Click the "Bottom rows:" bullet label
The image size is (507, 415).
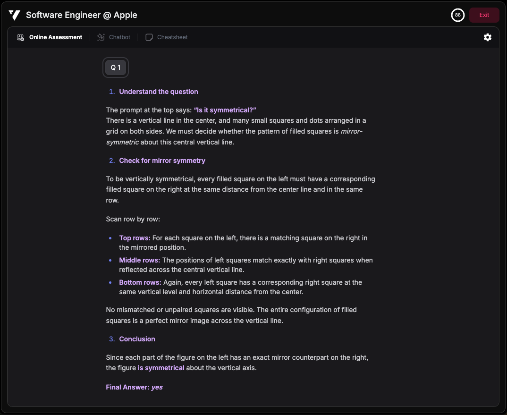pyautogui.click(x=140, y=282)
